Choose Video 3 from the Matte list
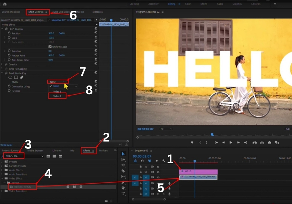Screen dimensions: 292x204 point(57,91)
